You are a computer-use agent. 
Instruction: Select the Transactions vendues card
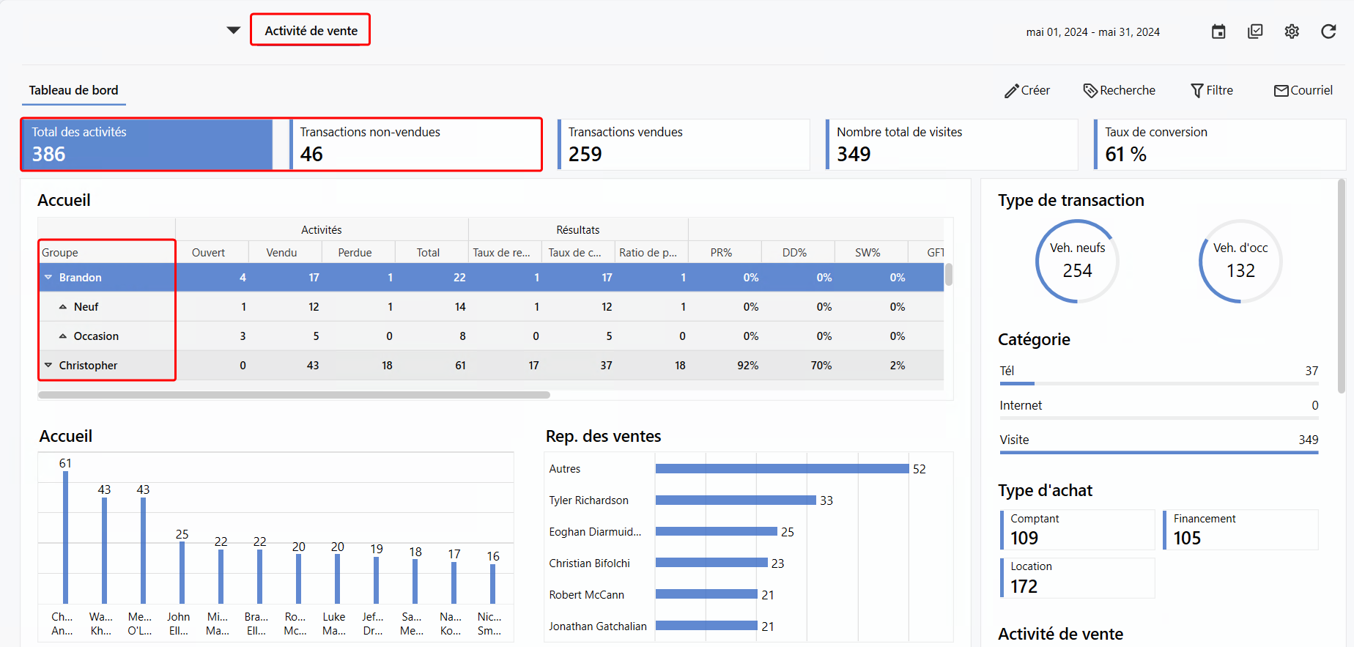(684, 144)
